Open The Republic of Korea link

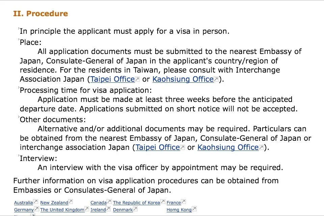coord(137,202)
